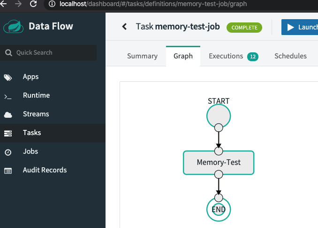The height and width of the screenshot is (228, 318).
Task: Click the START node circle
Action: click(x=219, y=115)
